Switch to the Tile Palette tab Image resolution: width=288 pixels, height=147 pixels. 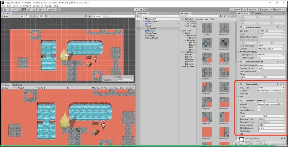click(17, 85)
